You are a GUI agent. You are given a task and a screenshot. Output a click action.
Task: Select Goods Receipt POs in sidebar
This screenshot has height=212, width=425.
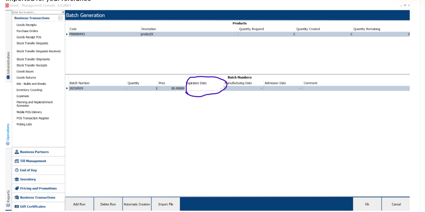pyautogui.click(x=28, y=37)
